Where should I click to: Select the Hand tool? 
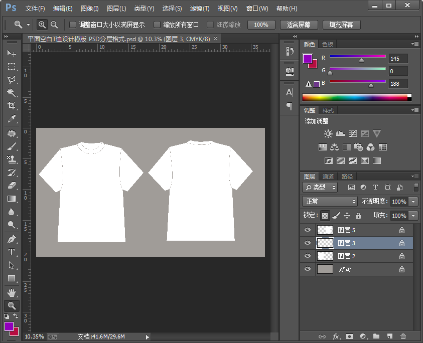click(x=12, y=292)
